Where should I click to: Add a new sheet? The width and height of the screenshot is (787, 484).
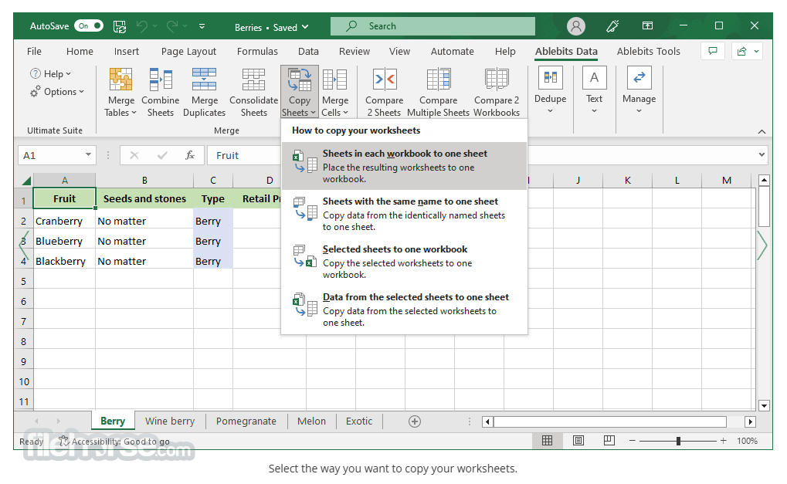point(415,421)
